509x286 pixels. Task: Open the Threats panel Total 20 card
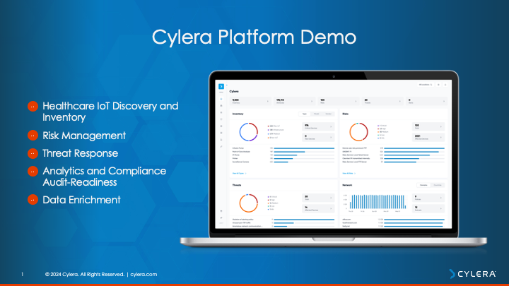pyautogui.click(x=318, y=198)
